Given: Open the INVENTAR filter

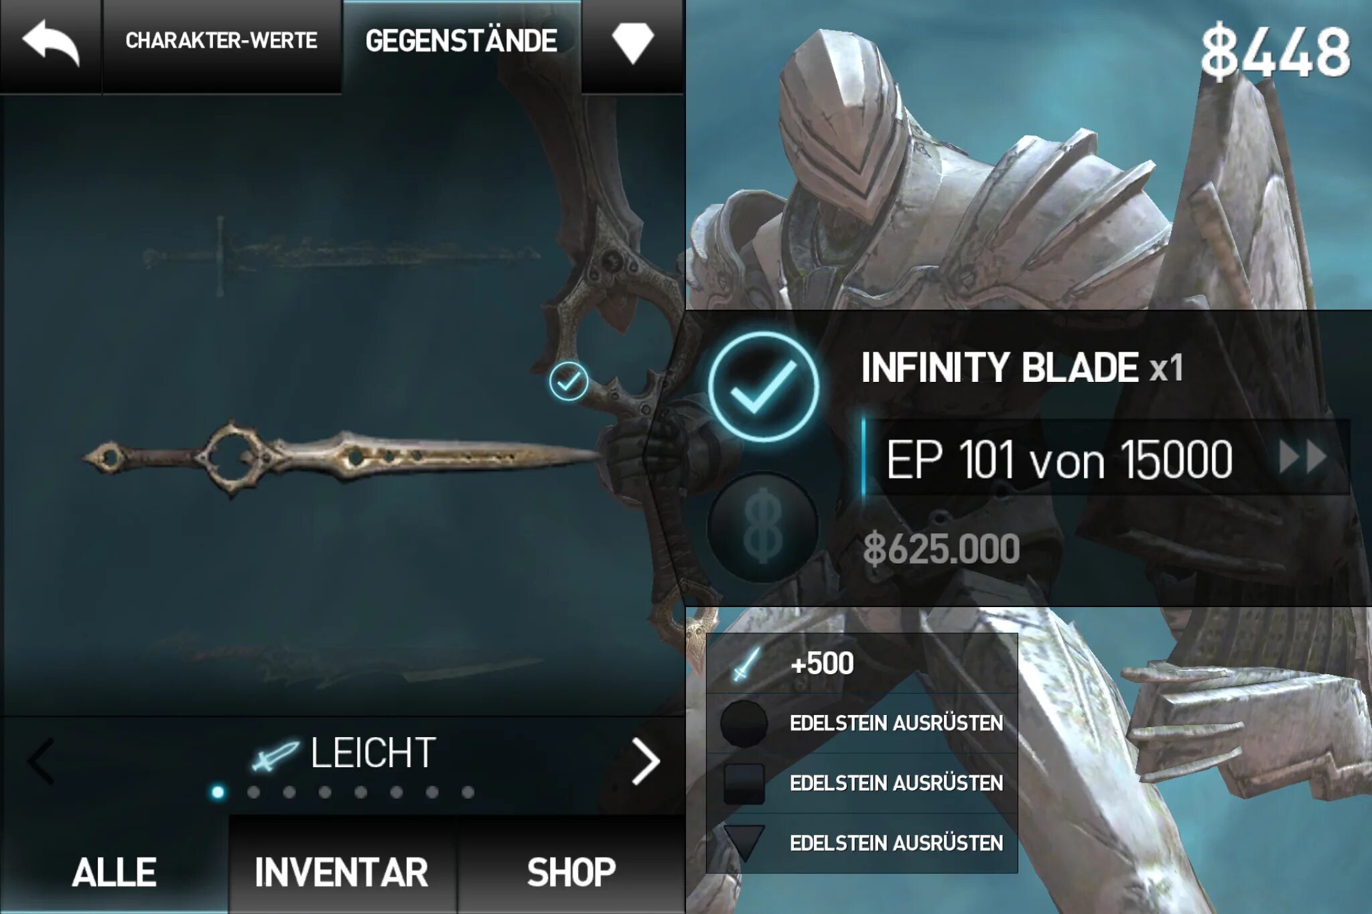Looking at the screenshot, I should point(342,872).
